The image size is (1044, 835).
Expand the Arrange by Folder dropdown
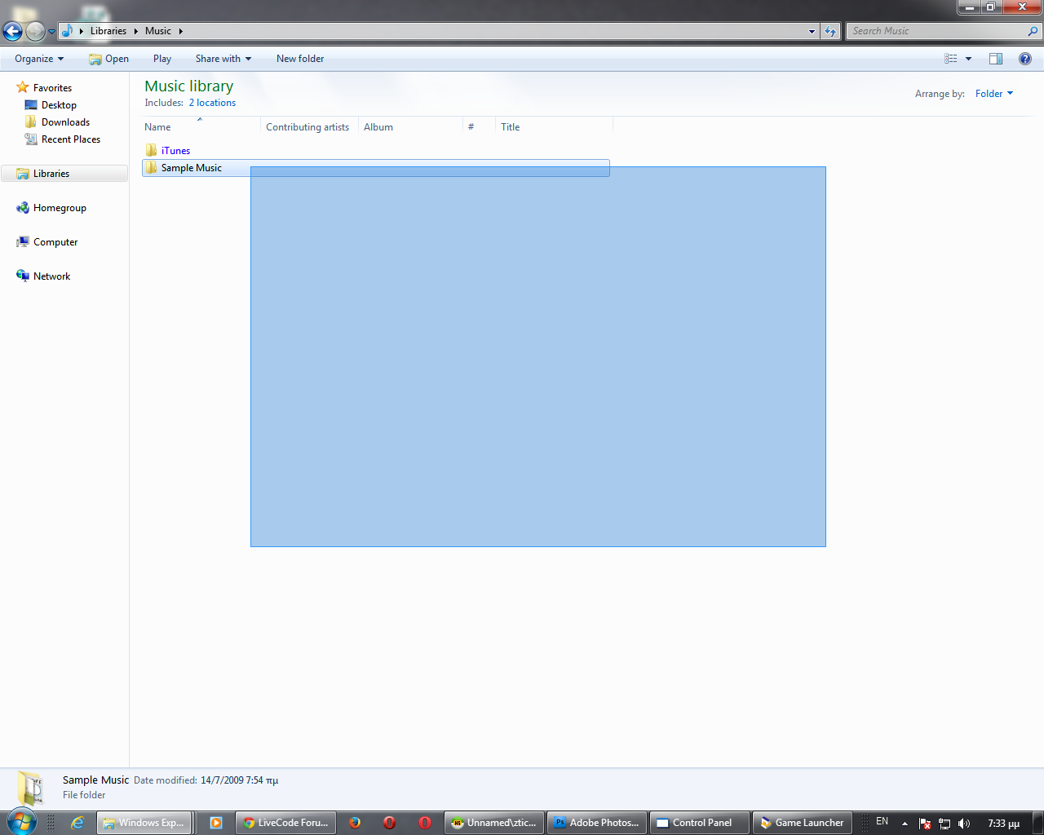point(993,94)
